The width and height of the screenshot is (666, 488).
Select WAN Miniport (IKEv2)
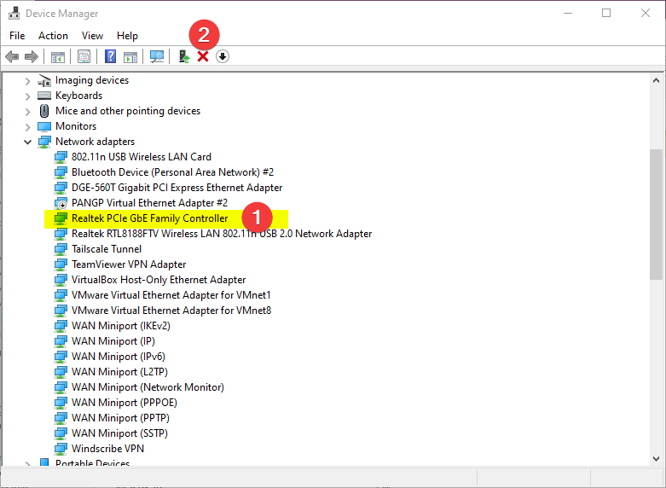121,326
